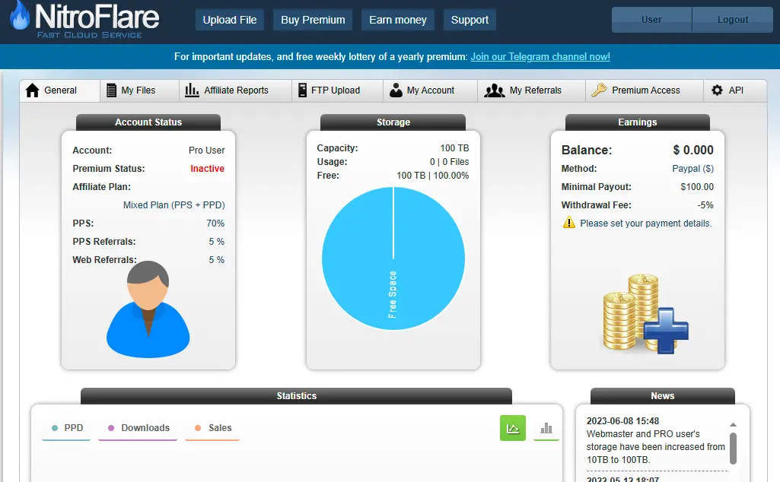The height and width of the screenshot is (482, 780).
Task: Click Please set your payment details text
Action: tap(646, 223)
